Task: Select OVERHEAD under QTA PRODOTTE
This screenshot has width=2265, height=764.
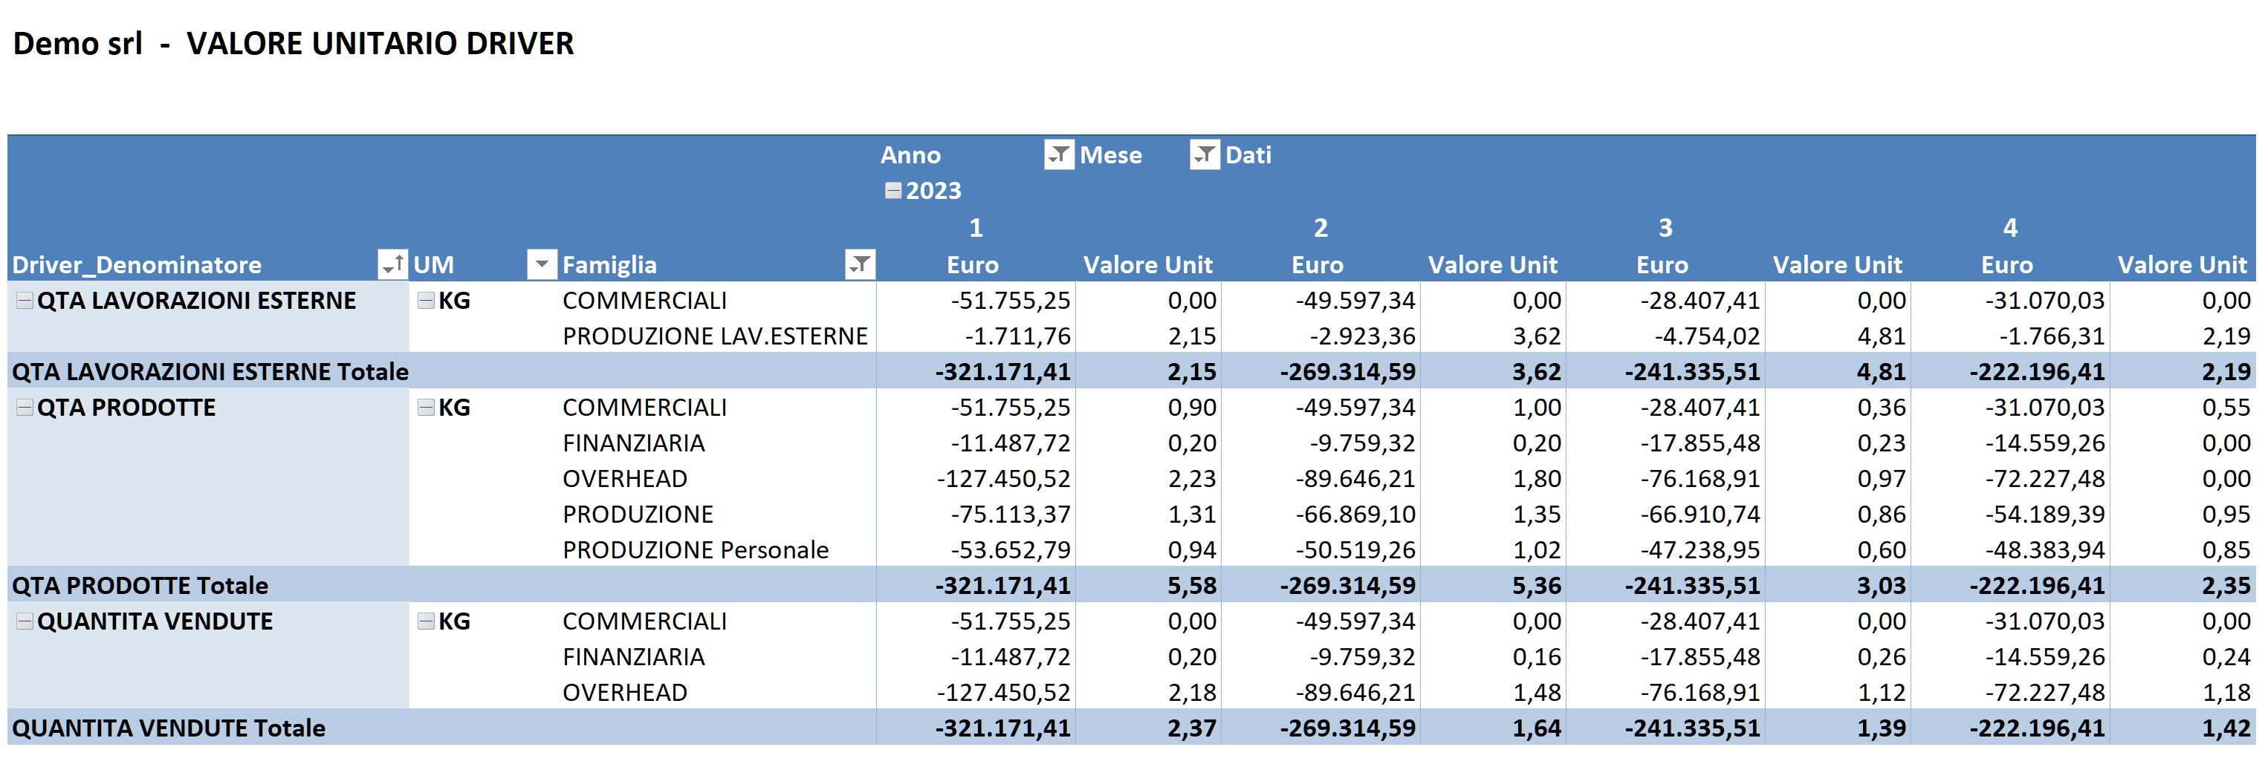Action: (625, 479)
